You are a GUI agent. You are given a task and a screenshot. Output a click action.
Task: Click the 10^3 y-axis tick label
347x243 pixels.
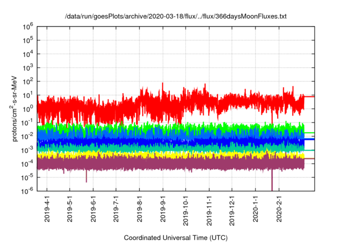[x=28, y=68]
